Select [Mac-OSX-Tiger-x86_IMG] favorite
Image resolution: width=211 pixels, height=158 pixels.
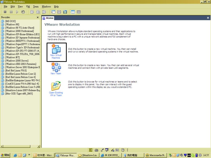tap(19, 93)
